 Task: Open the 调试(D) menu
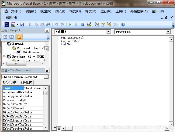(x=91, y=11)
